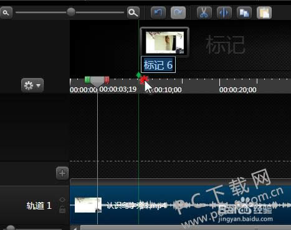Edit the 标记 6 marker name field
This screenshot has height=230, width=291.
(158, 65)
